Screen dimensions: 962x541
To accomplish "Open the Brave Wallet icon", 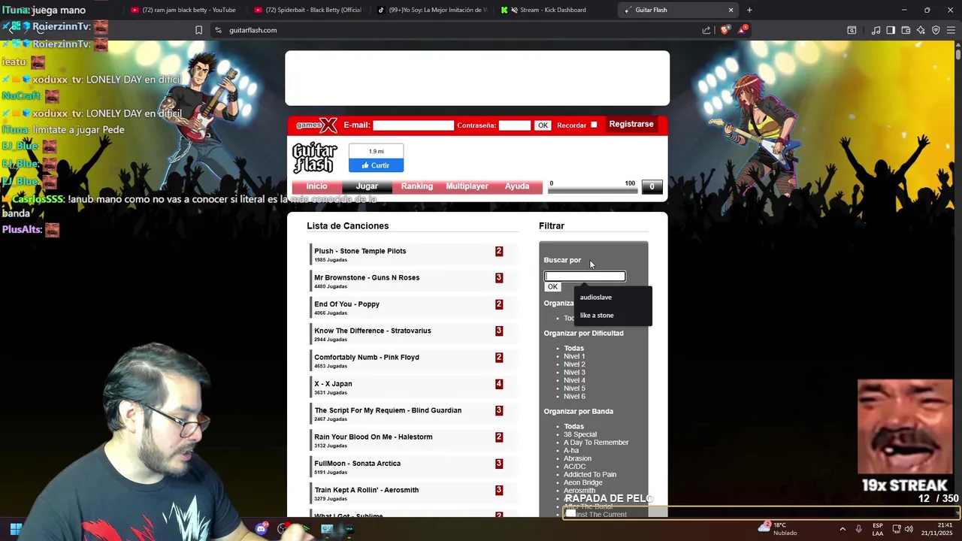I will [906, 30].
